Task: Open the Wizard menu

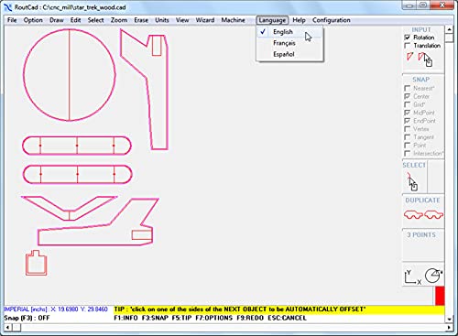Action: [205, 20]
